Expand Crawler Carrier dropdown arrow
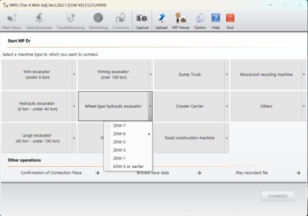The image size is (308, 216). click(227, 106)
